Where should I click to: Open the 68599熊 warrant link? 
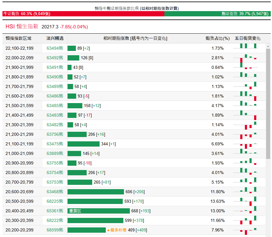click(x=55, y=230)
